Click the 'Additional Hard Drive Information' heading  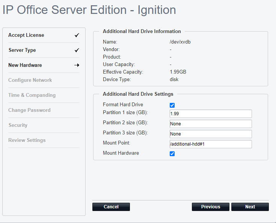(142, 31)
